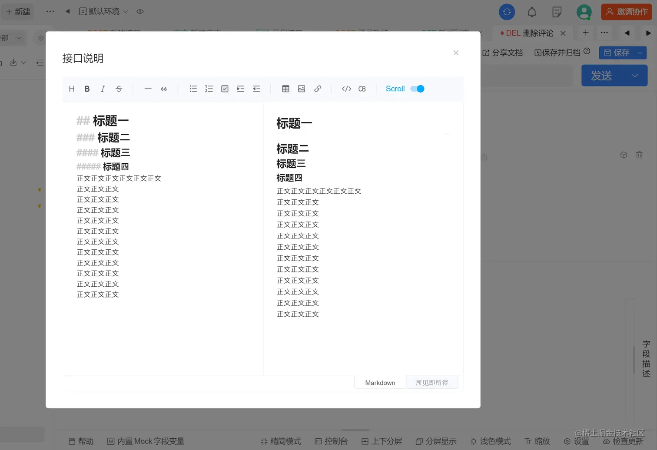The height and width of the screenshot is (450, 657).
Task: Click the 新建 button
Action: point(18,12)
